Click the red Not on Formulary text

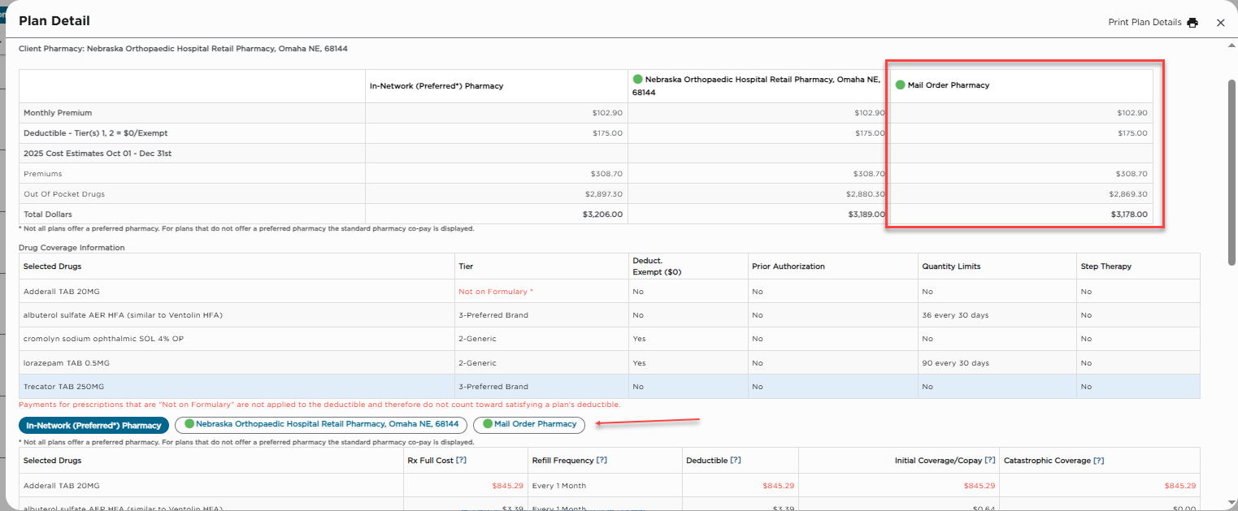(x=495, y=291)
